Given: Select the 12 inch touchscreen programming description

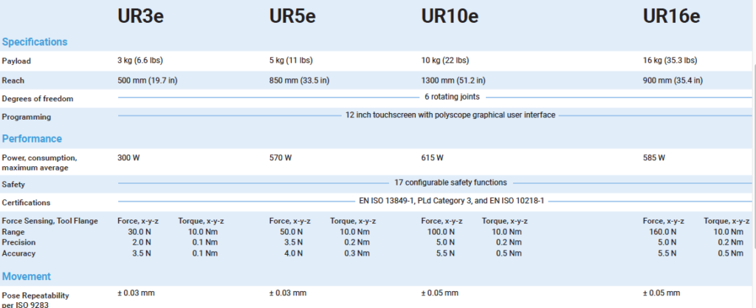Looking at the screenshot, I should [450, 115].
